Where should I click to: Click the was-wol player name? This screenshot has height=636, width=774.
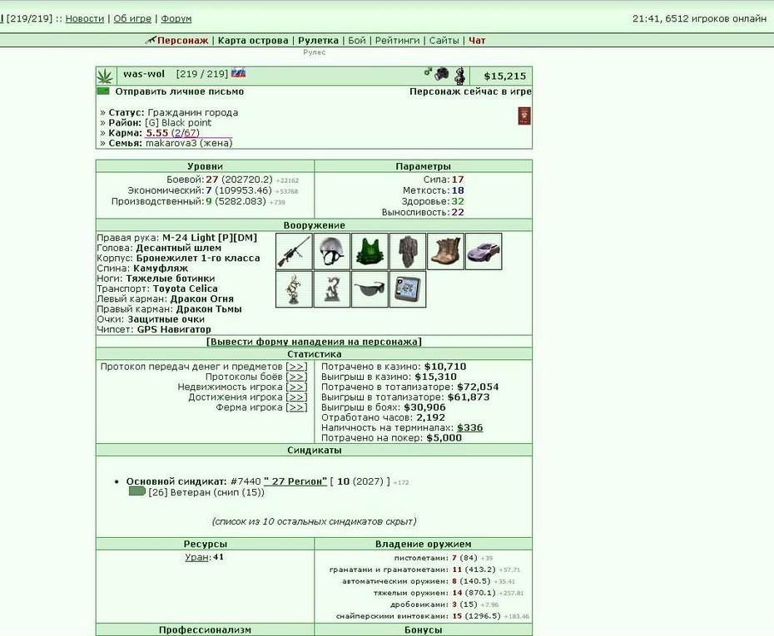coord(144,74)
